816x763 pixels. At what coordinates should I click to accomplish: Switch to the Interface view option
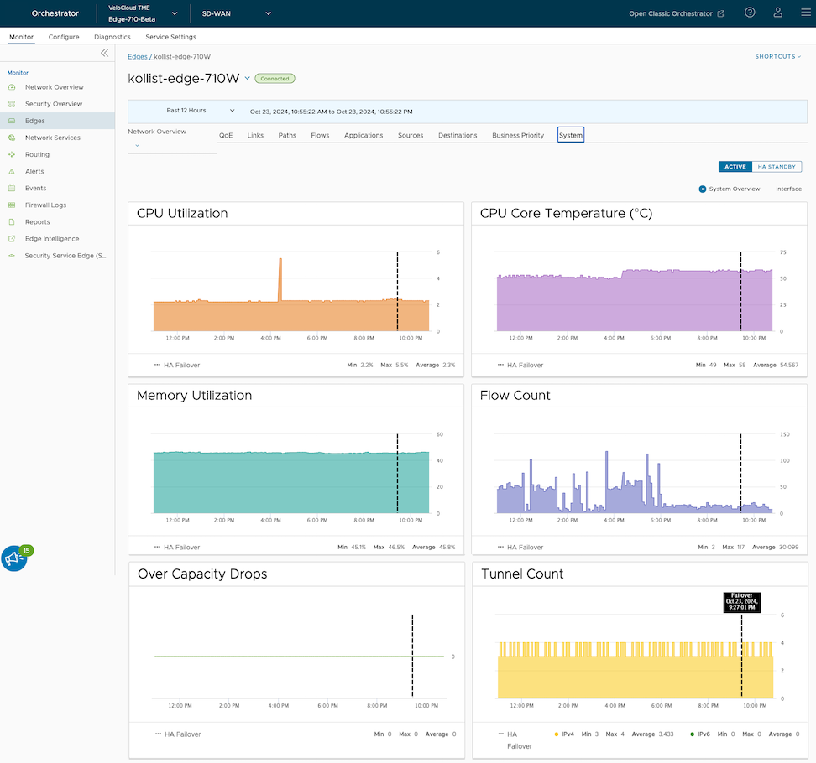[x=788, y=189]
